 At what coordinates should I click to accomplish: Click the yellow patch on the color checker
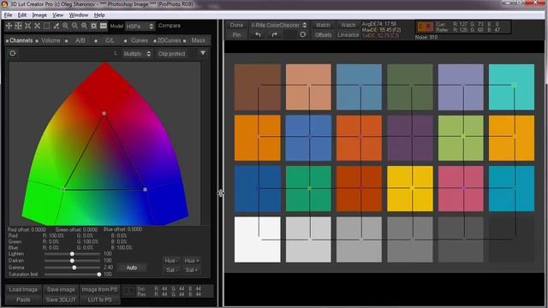point(410,188)
